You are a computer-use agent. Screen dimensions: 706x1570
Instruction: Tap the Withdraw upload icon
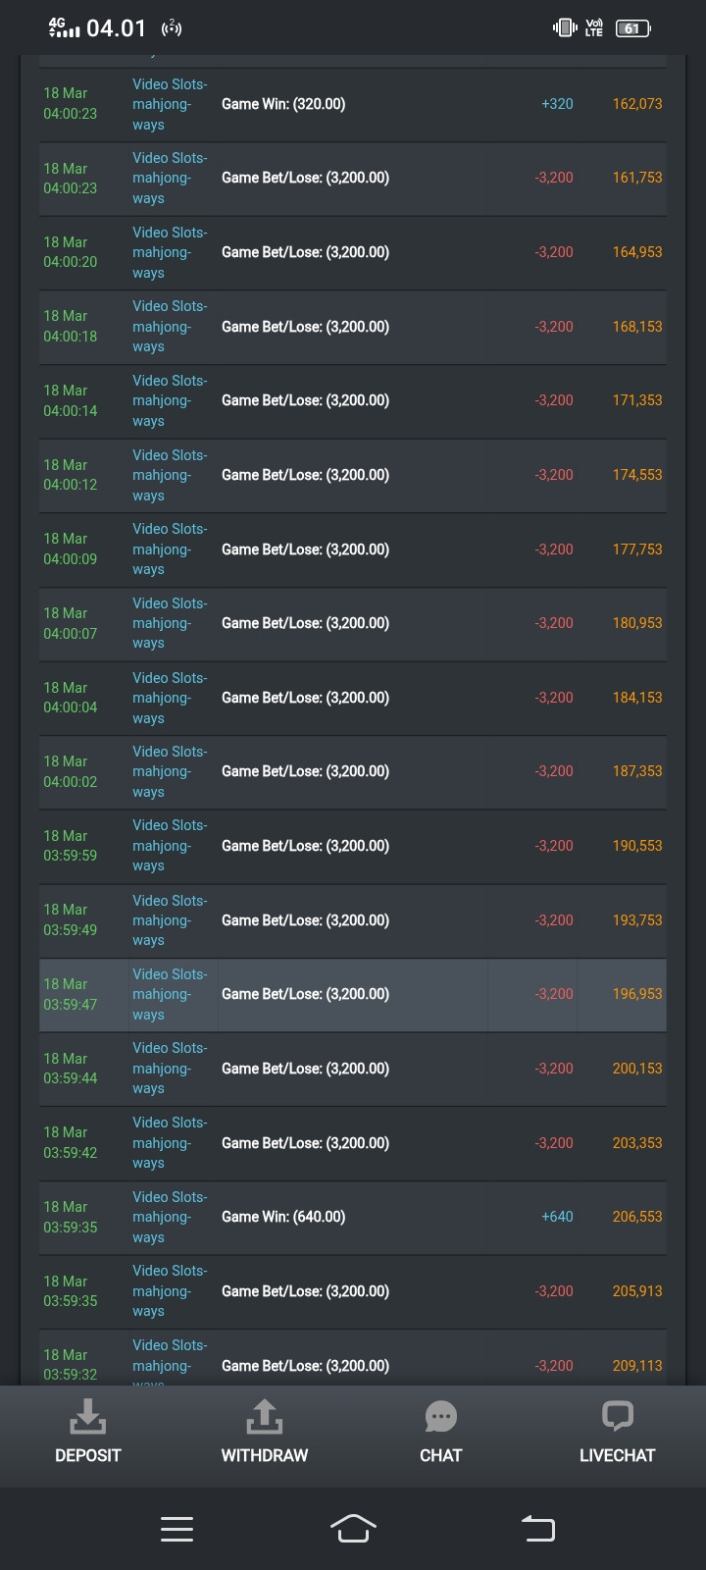click(264, 1417)
